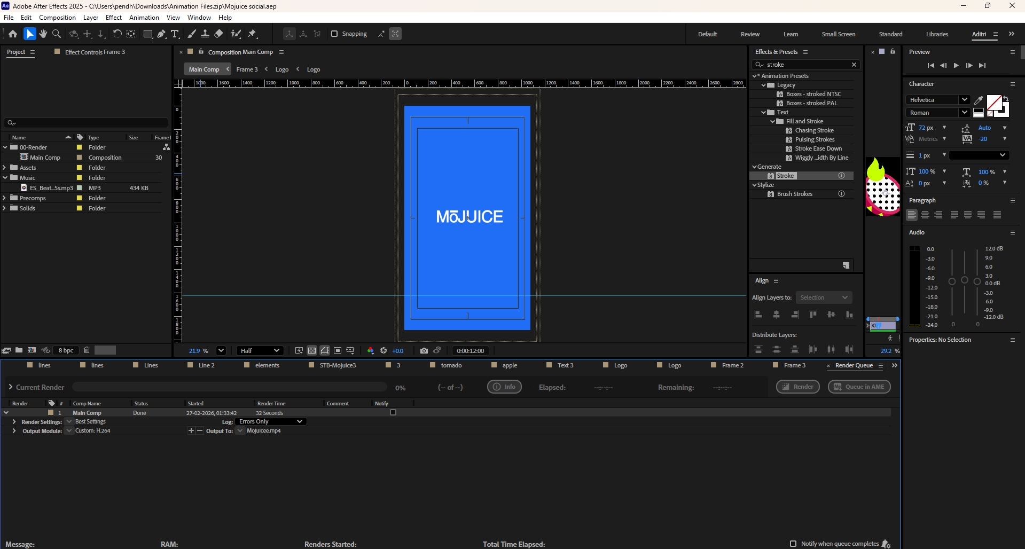The image size is (1025, 549).
Task: Click the Best Settings link
Action: 90,421
